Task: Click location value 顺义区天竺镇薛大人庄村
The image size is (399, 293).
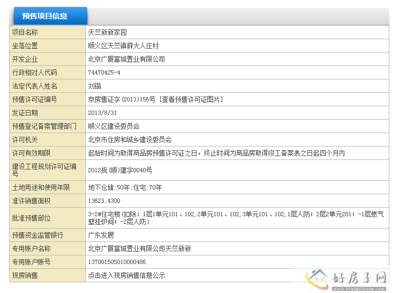Action: (123, 46)
